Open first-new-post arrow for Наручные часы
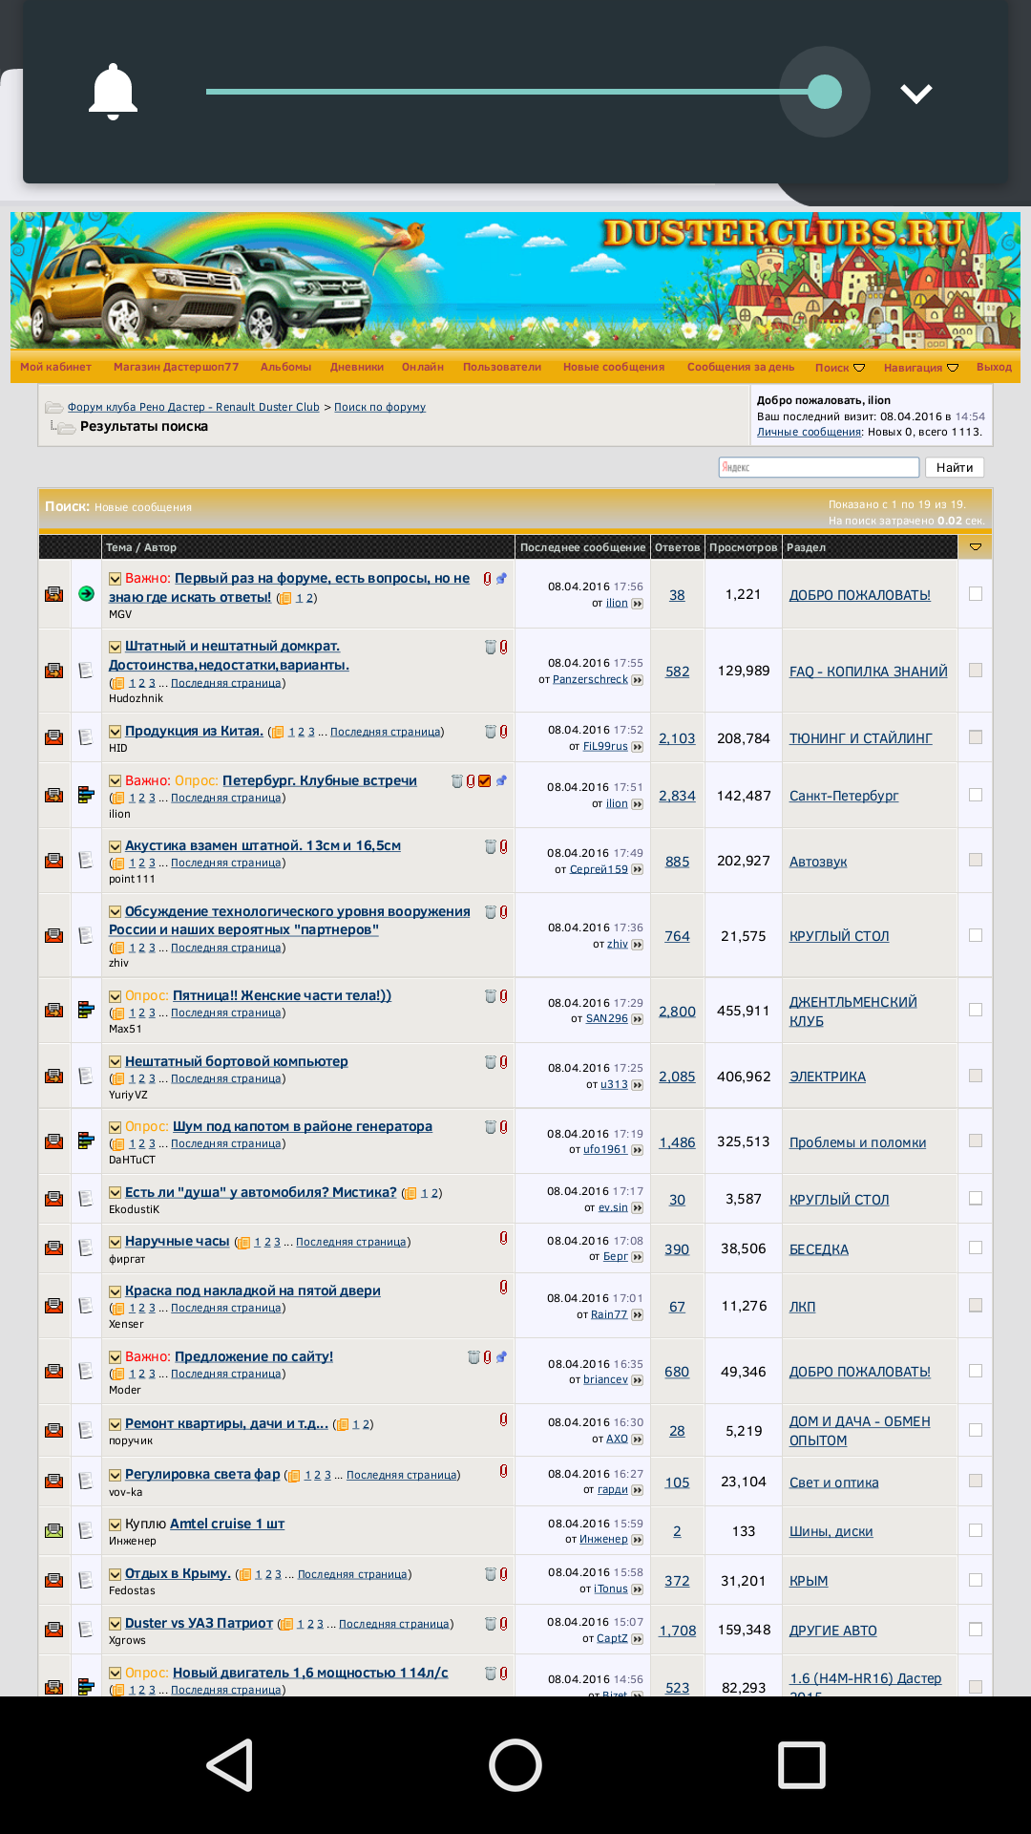1031x1834 pixels. [115, 1242]
